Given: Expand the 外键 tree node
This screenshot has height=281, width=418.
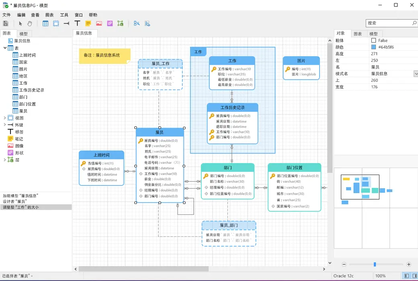Looking at the screenshot, I should click(4, 125).
